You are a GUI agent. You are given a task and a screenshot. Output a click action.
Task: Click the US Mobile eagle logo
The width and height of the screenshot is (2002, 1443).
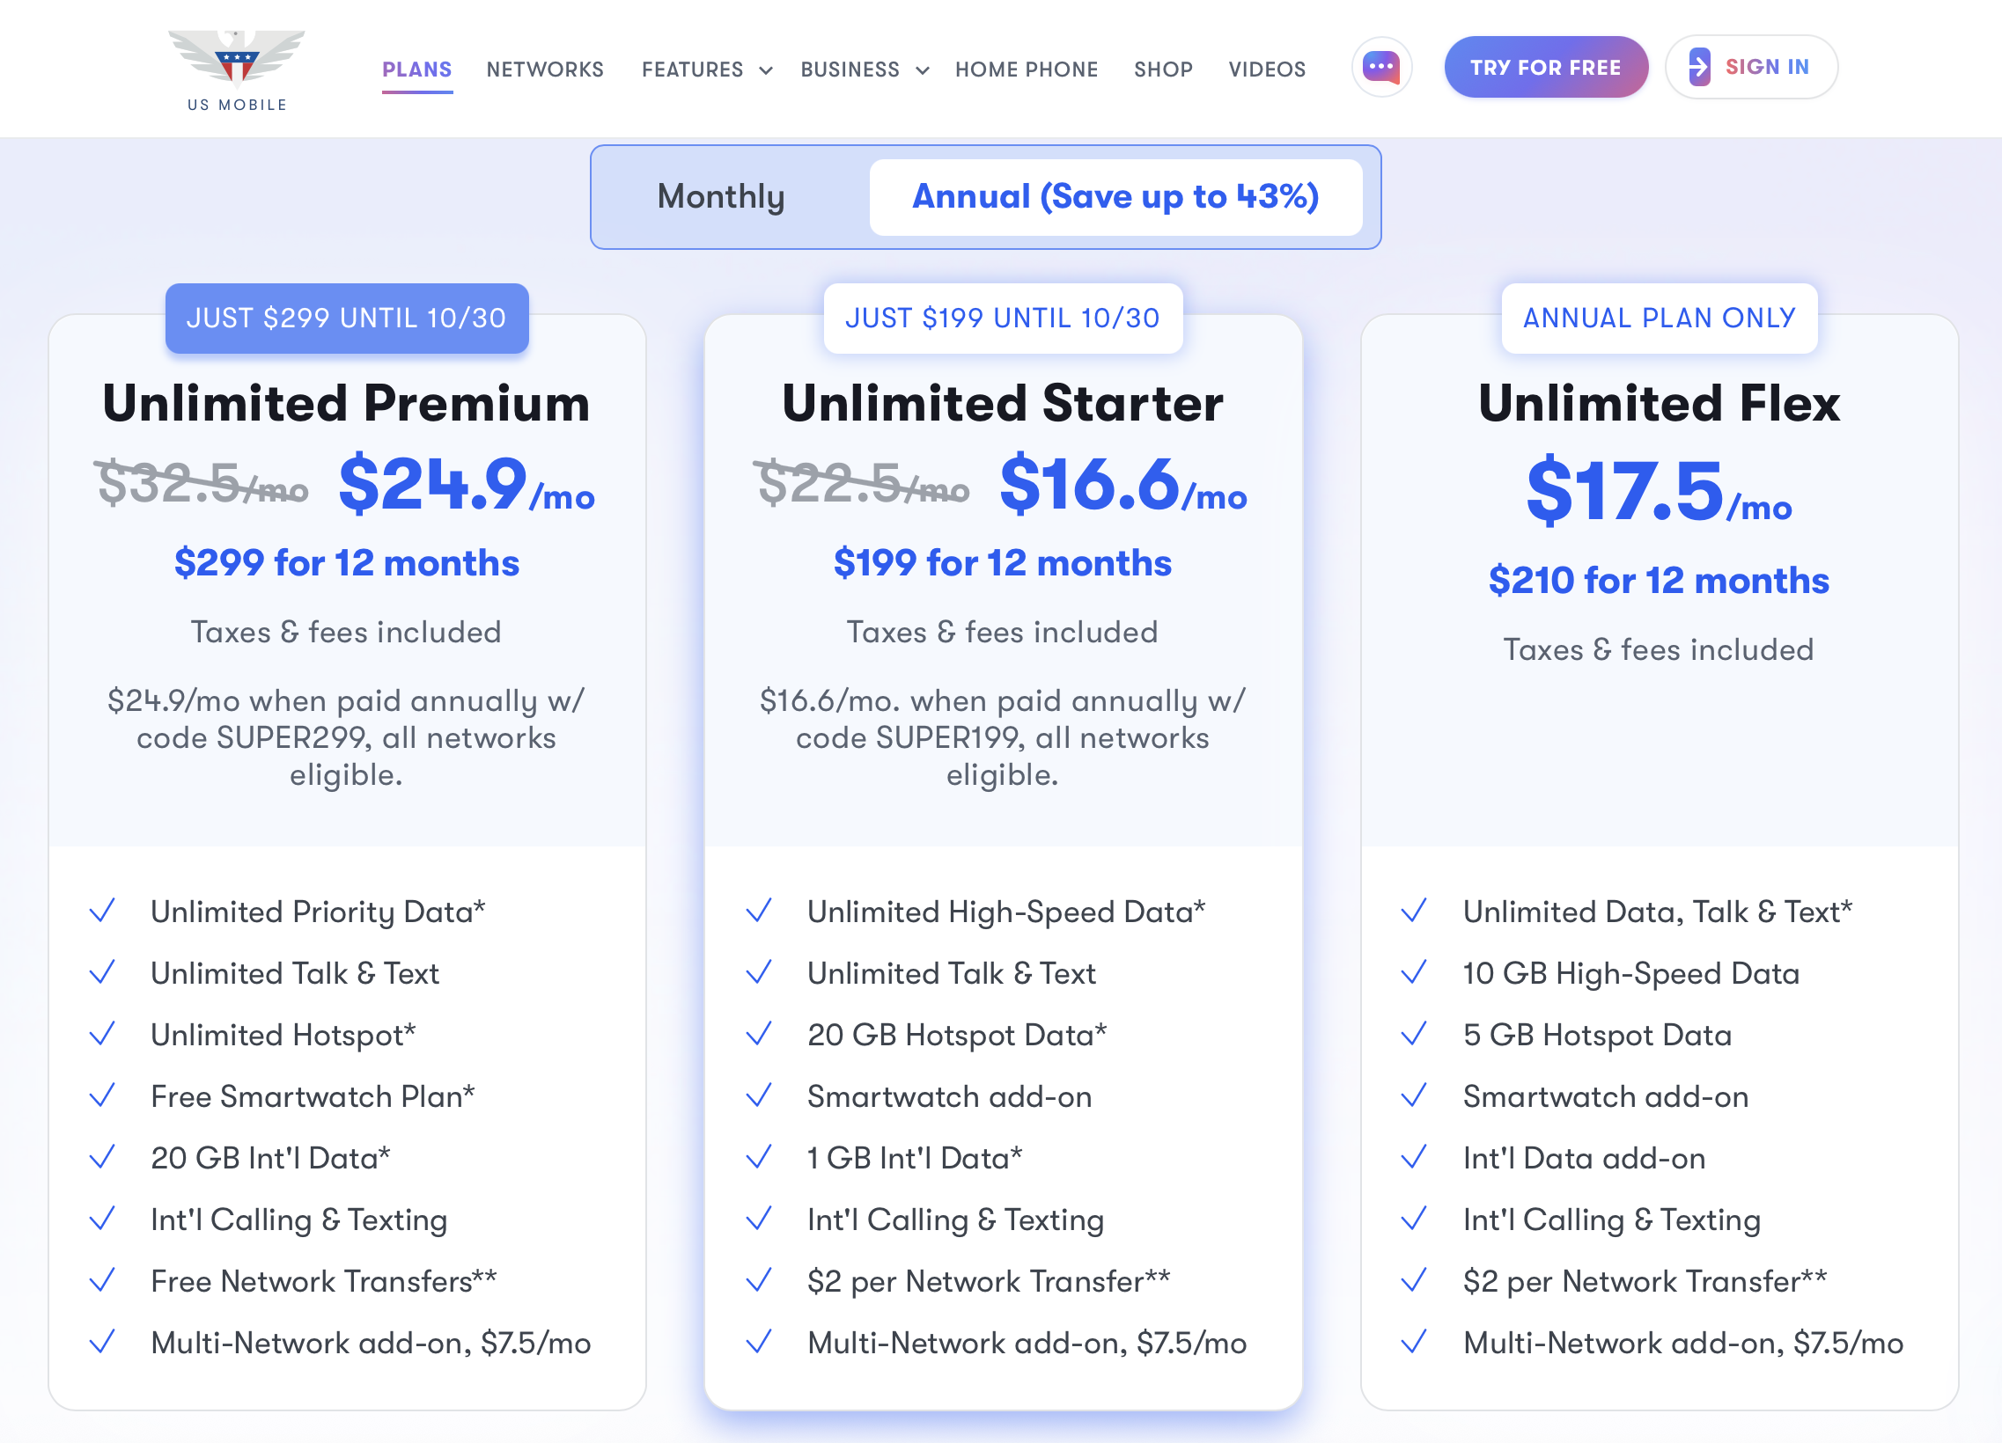237,60
